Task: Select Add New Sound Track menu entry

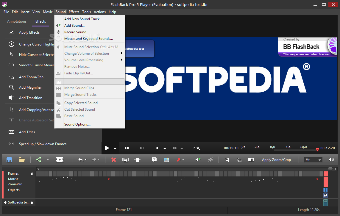Action: [x=82, y=19]
